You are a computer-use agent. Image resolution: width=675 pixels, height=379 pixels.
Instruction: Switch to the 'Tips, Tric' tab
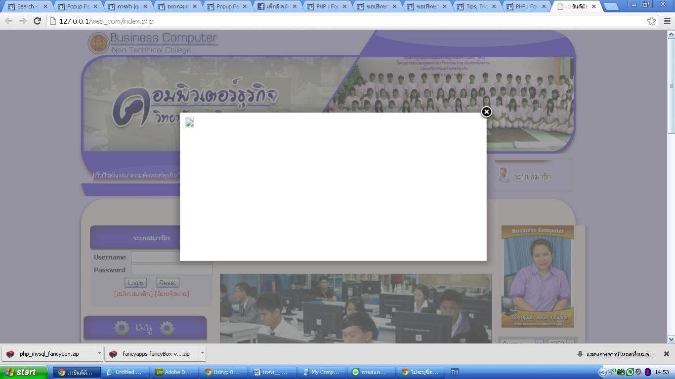(x=477, y=6)
